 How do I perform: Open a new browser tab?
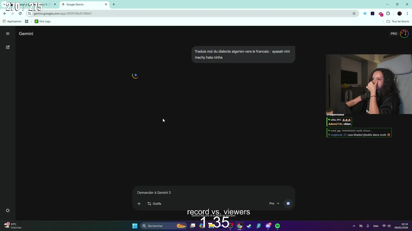114,4
